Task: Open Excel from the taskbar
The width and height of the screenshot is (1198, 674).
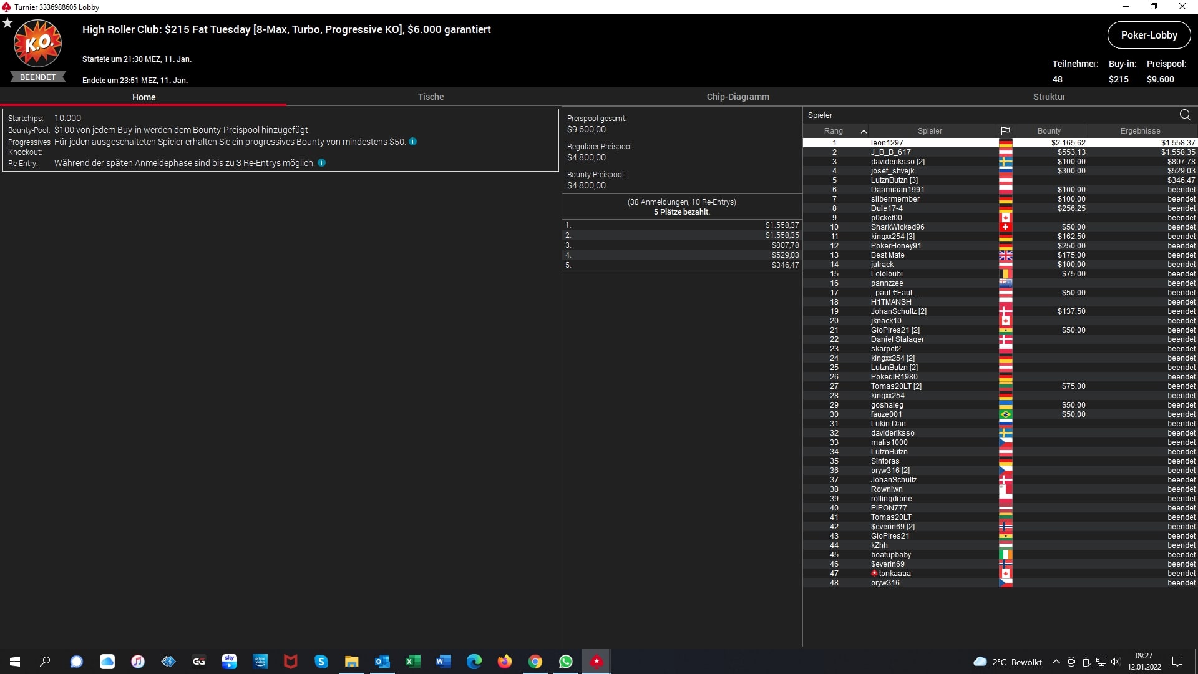Action: 413,662
